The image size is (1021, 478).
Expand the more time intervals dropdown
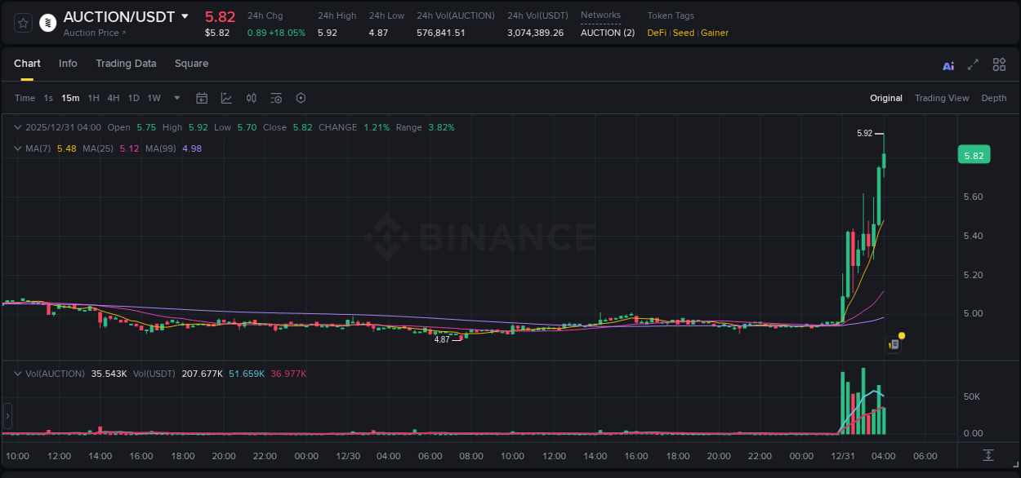tap(177, 98)
